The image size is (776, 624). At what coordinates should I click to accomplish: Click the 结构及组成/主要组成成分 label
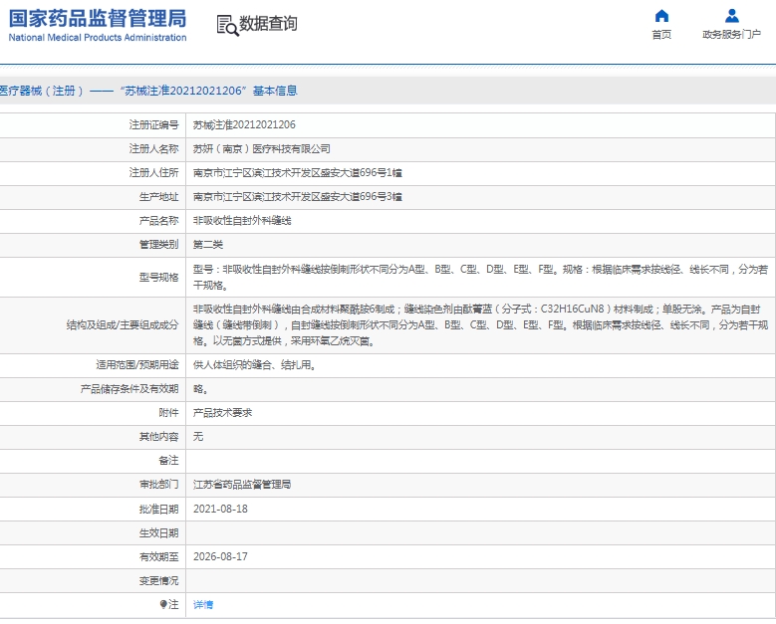coord(123,324)
